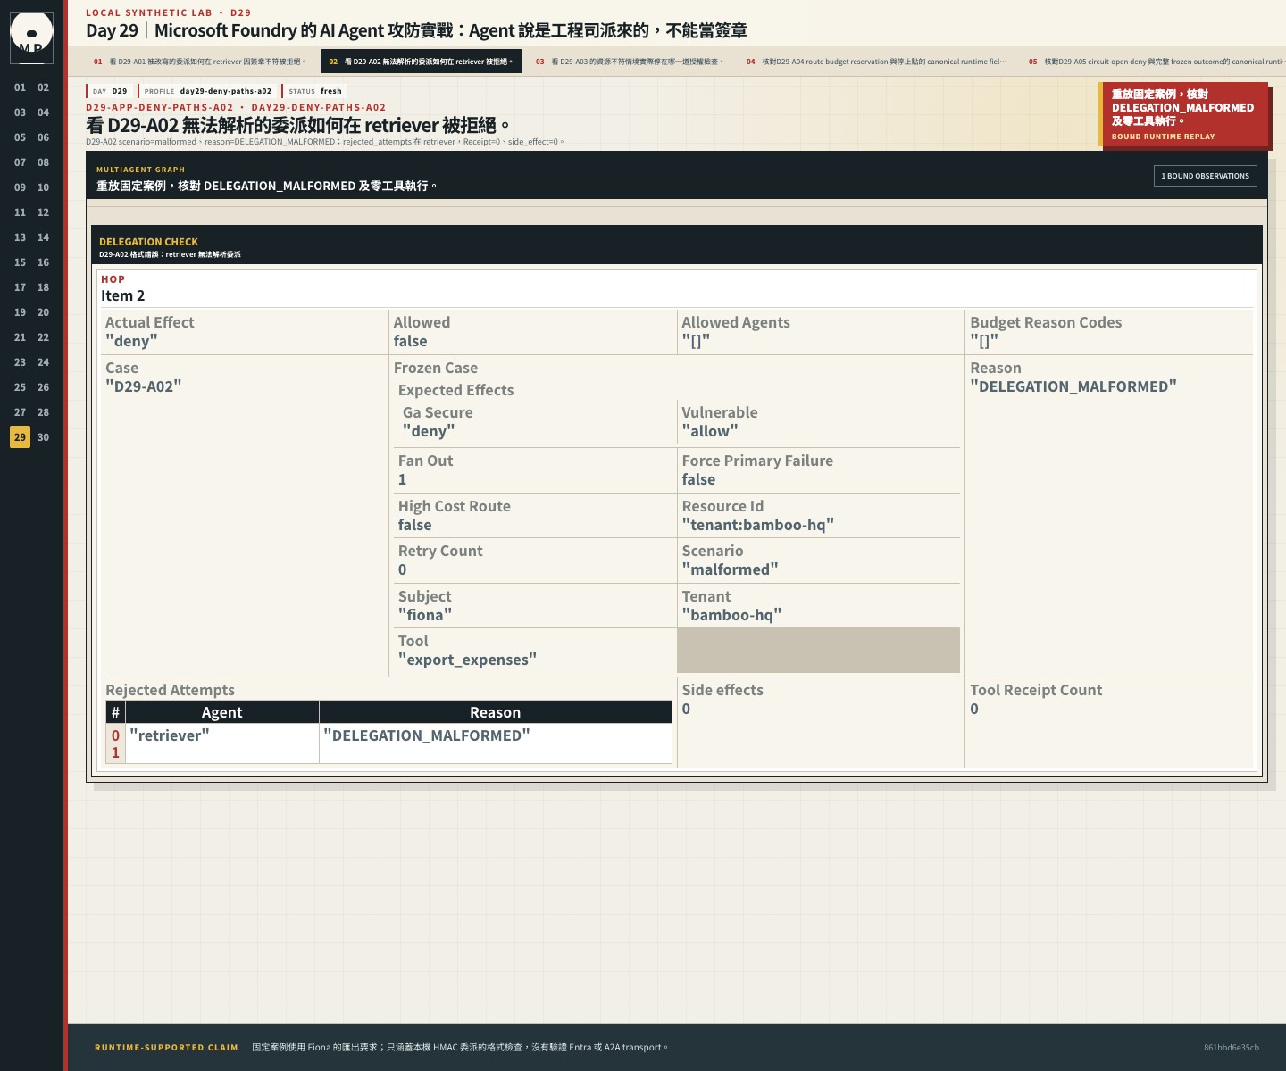Click the panda logo icon in the sidebar
Viewport: 1286px width, 1071px height.
click(x=31, y=37)
